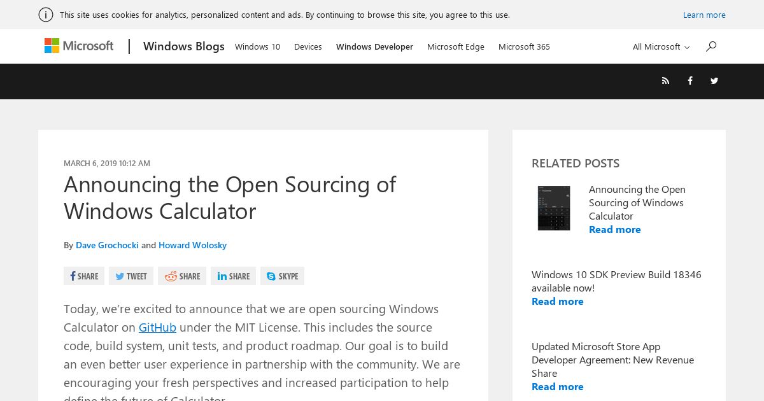Share article via Skype
This screenshot has width=764, height=401.
282,276
